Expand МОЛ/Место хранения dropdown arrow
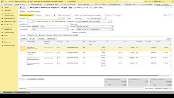 (66, 26)
